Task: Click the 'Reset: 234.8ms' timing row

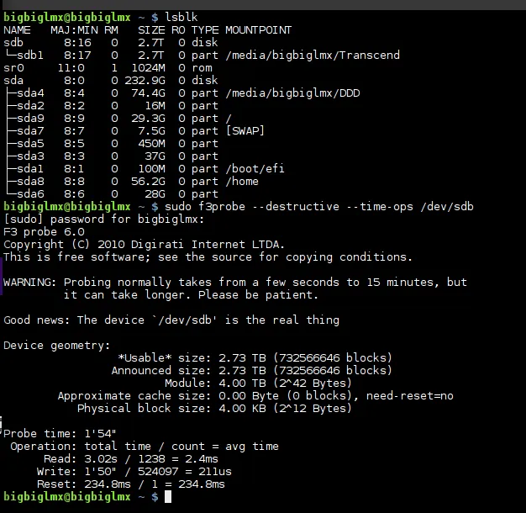Action: 131,484
